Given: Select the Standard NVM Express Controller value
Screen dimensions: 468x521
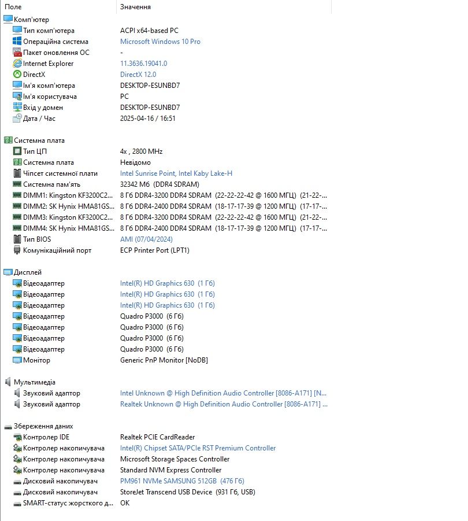Looking at the screenshot, I should click(x=170, y=470).
